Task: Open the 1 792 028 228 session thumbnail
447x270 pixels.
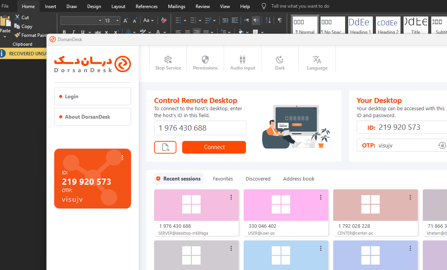Action: coord(376,205)
